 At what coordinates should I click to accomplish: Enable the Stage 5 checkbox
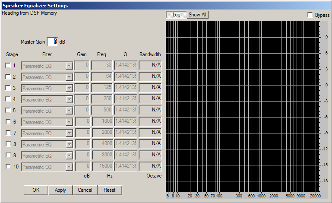coord(8,111)
